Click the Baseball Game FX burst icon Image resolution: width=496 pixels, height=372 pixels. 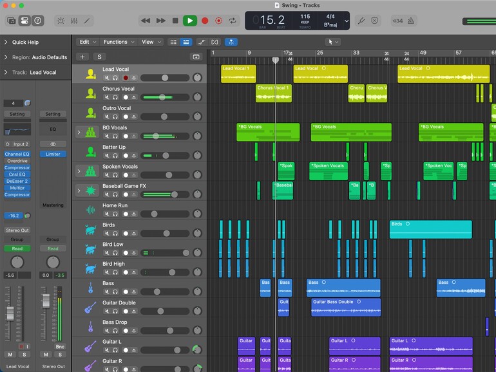pyautogui.click(x=91, y=191)
